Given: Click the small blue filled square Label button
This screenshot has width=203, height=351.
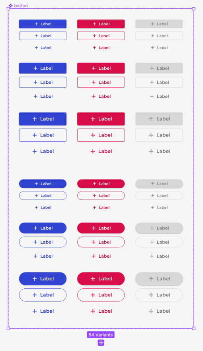Looking at the screenshot, I should (x=43, y=24).
